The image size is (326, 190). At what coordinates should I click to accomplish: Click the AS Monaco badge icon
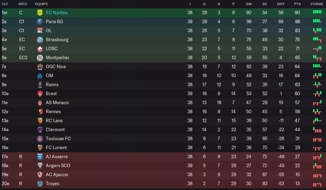pos(40,102)
